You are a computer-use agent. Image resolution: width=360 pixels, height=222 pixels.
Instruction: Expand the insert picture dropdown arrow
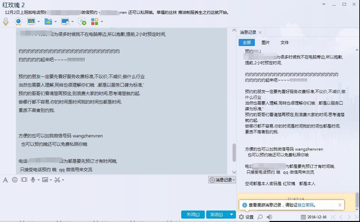51,180
